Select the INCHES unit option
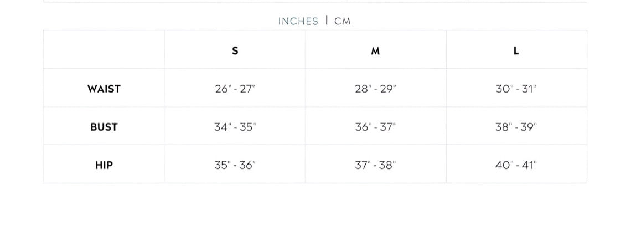The image size is (631, 230). click(x=298, y=21)
